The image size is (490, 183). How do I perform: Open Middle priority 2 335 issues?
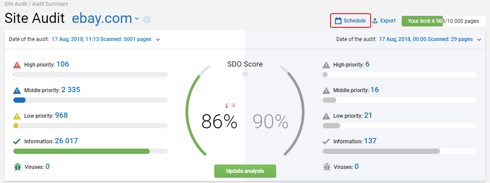tap(71, 90)
